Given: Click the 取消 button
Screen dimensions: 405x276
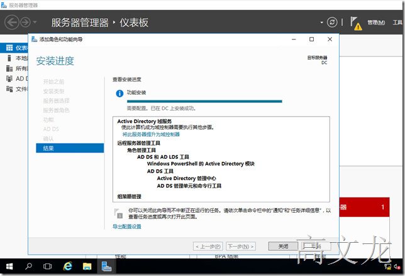Looking at the screenshot, I should click(316, 246).
